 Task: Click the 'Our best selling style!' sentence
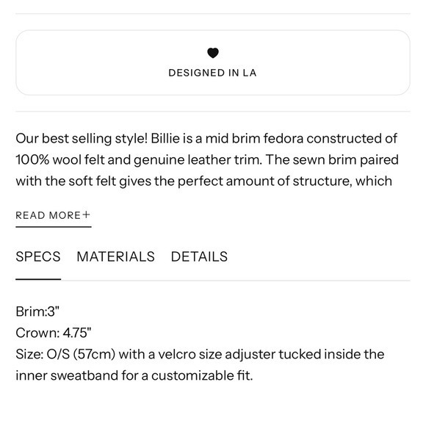click(x=82, y=139)
